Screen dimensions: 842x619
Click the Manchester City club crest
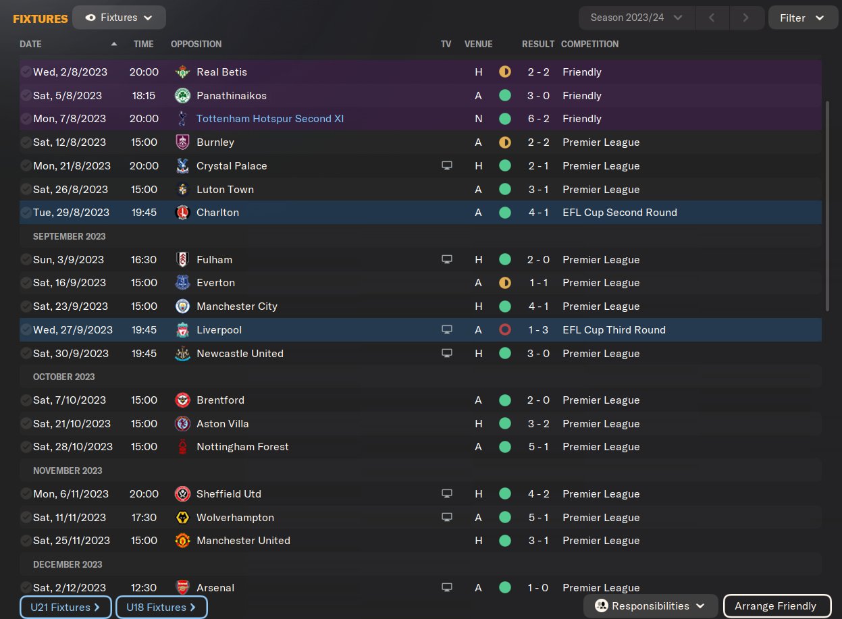182,306
